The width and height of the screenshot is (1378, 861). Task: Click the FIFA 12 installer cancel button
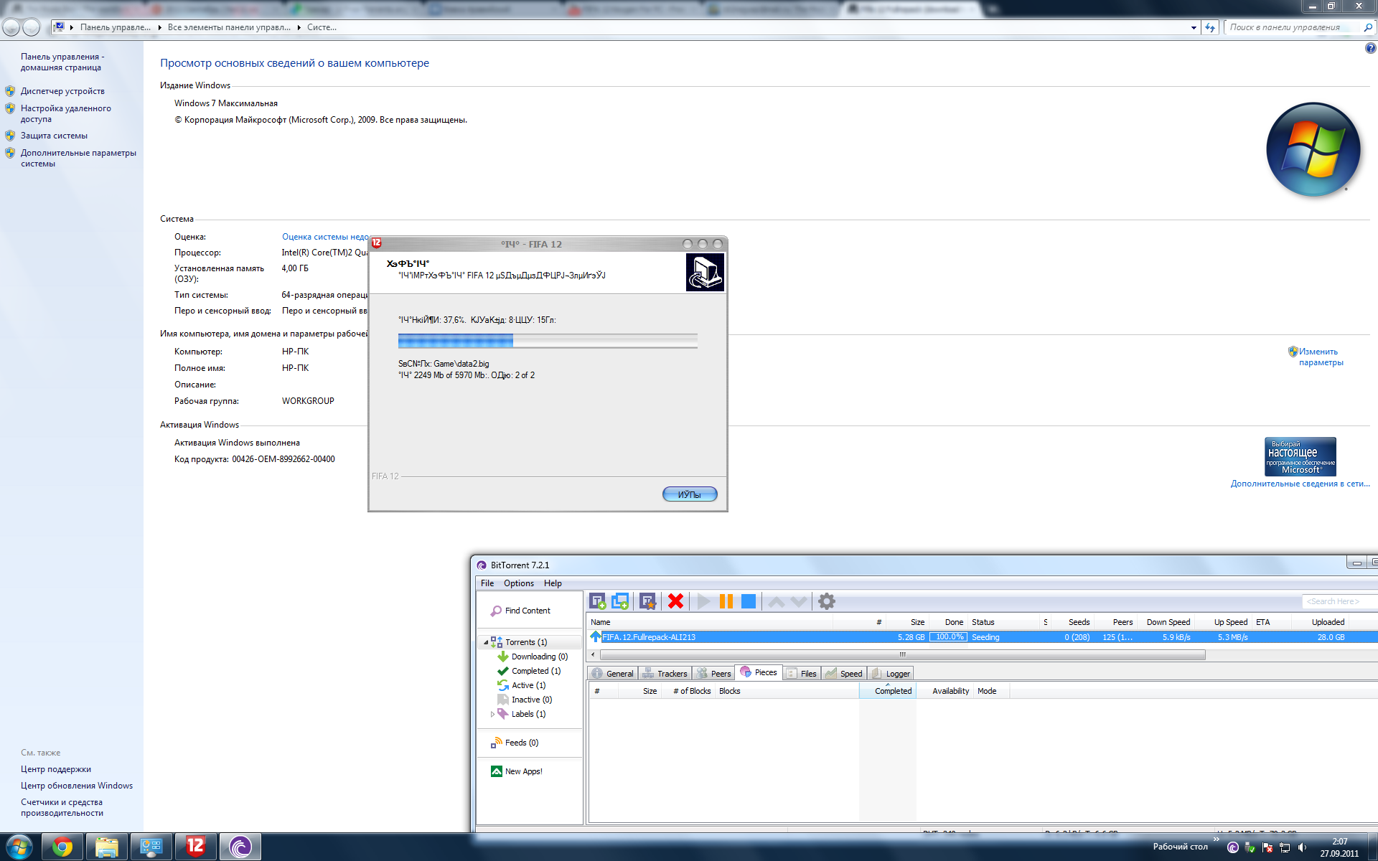coord(690,494)
